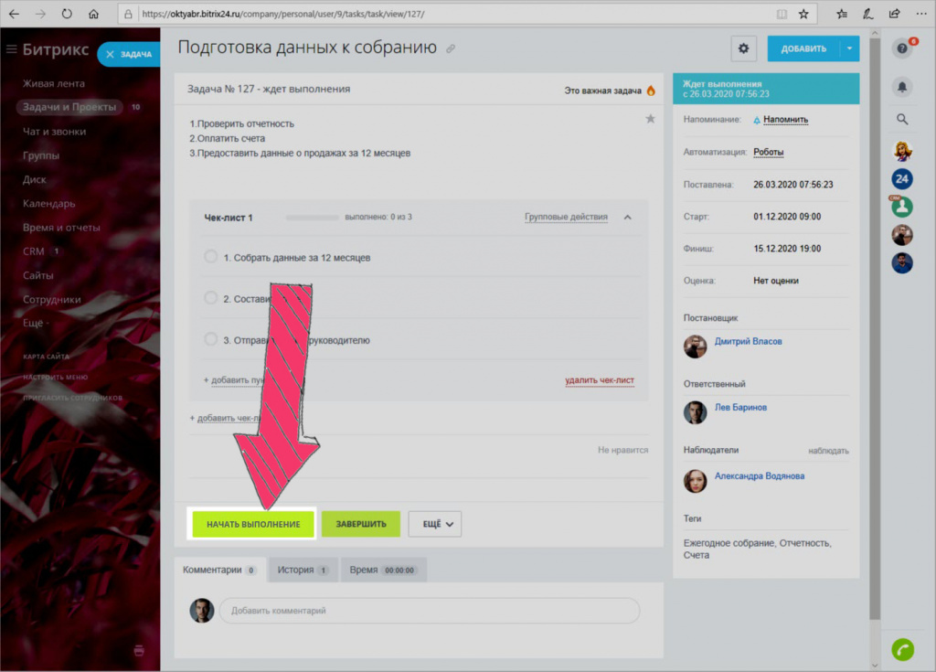Open the hamburger menu beside Битрикс

[11, 49]
